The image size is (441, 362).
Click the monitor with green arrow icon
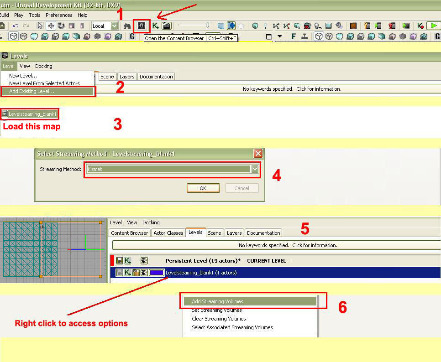pos(406,26)
